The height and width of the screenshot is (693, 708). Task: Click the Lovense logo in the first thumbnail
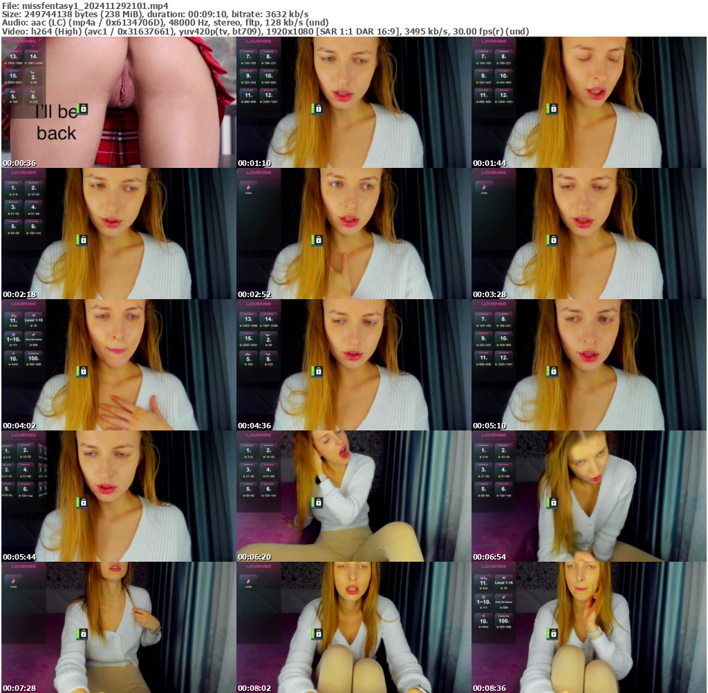[x=23, y=41]
